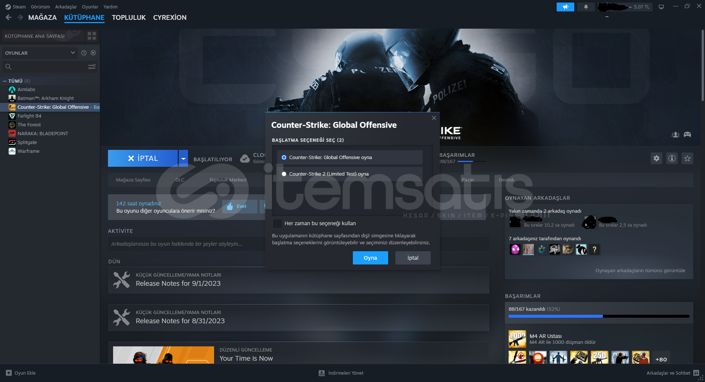705x382 pixels.
Task: Open dropdown arrow beside İPTAL button
Action: pos(183,158)
